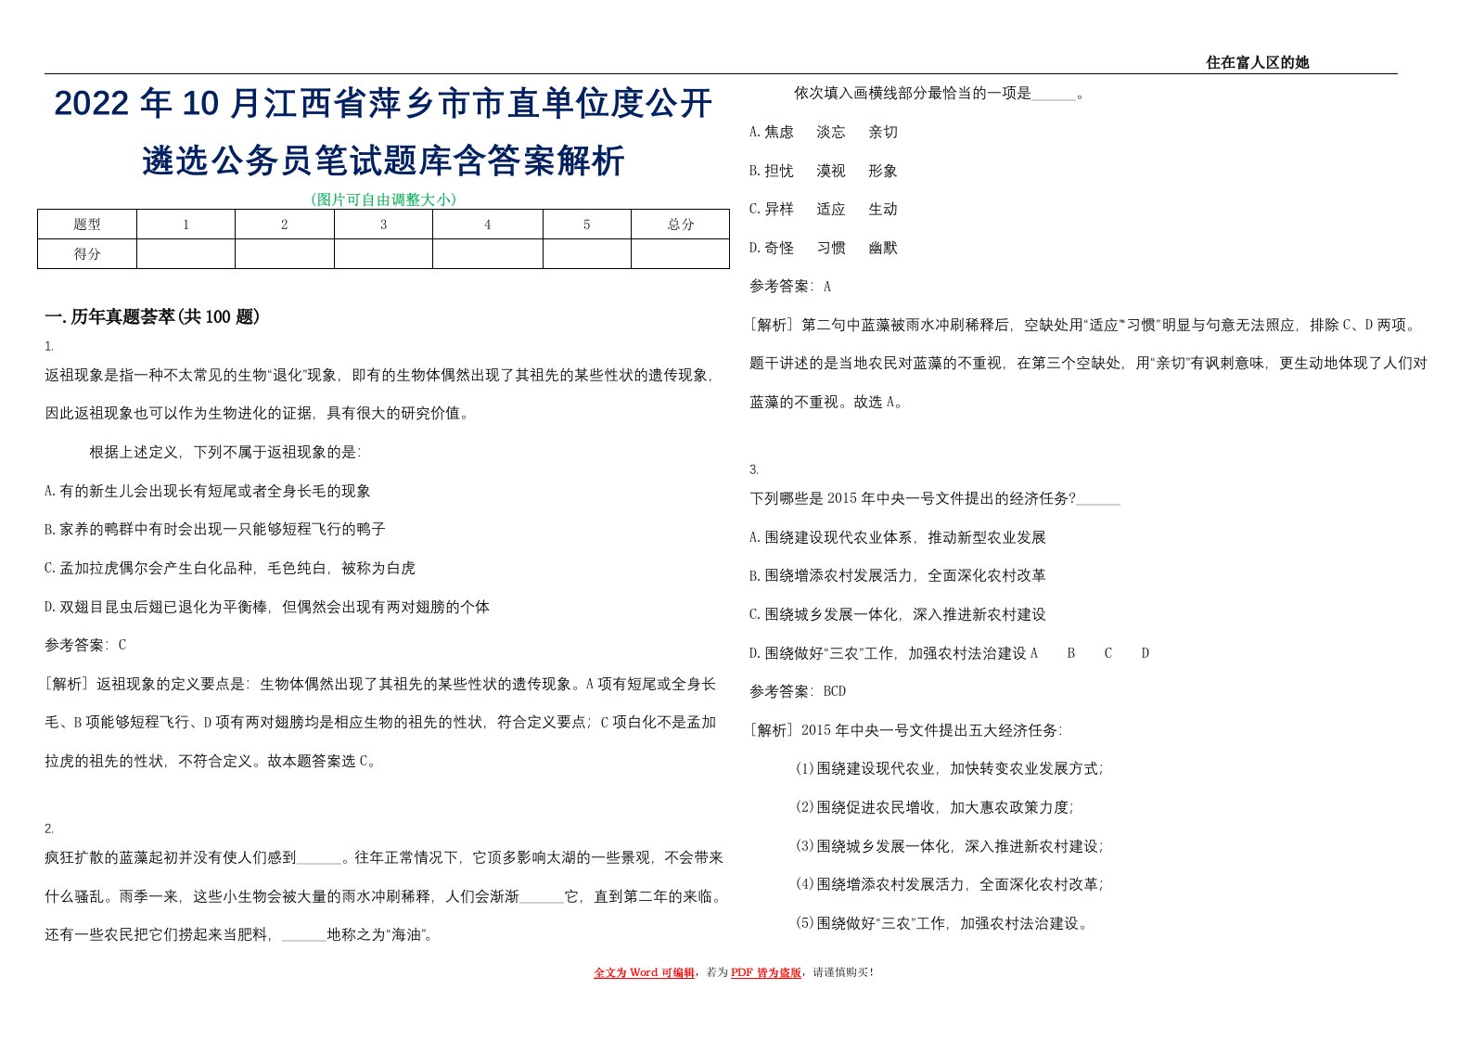Screen dimensions: 1472x1041
Task: Click question 1's '参考答案: C' line
Action: click(x=85, y=645)
